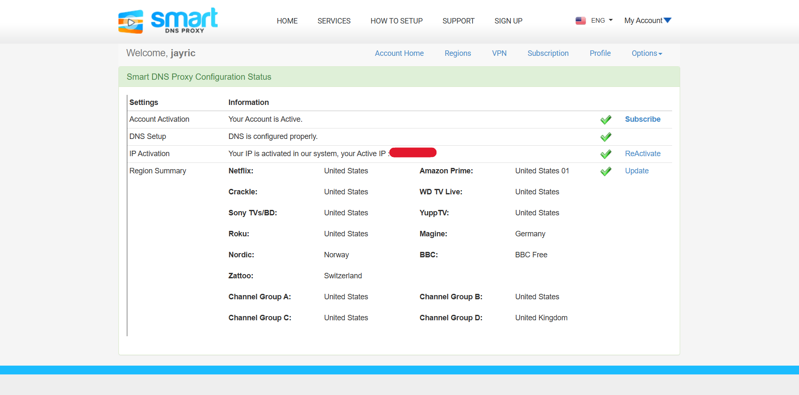Open HOW TO SETUP page
The height and width of the screenshot is (395, 799).
pos(397,21)
